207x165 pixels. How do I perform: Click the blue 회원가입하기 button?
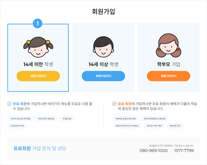click(103, 76)
